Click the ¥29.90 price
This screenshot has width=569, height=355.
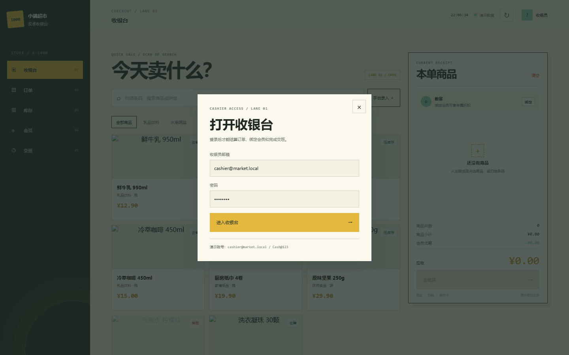[322, 296]
